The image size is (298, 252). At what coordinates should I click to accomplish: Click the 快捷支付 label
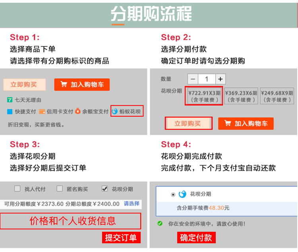coord(25,112)
